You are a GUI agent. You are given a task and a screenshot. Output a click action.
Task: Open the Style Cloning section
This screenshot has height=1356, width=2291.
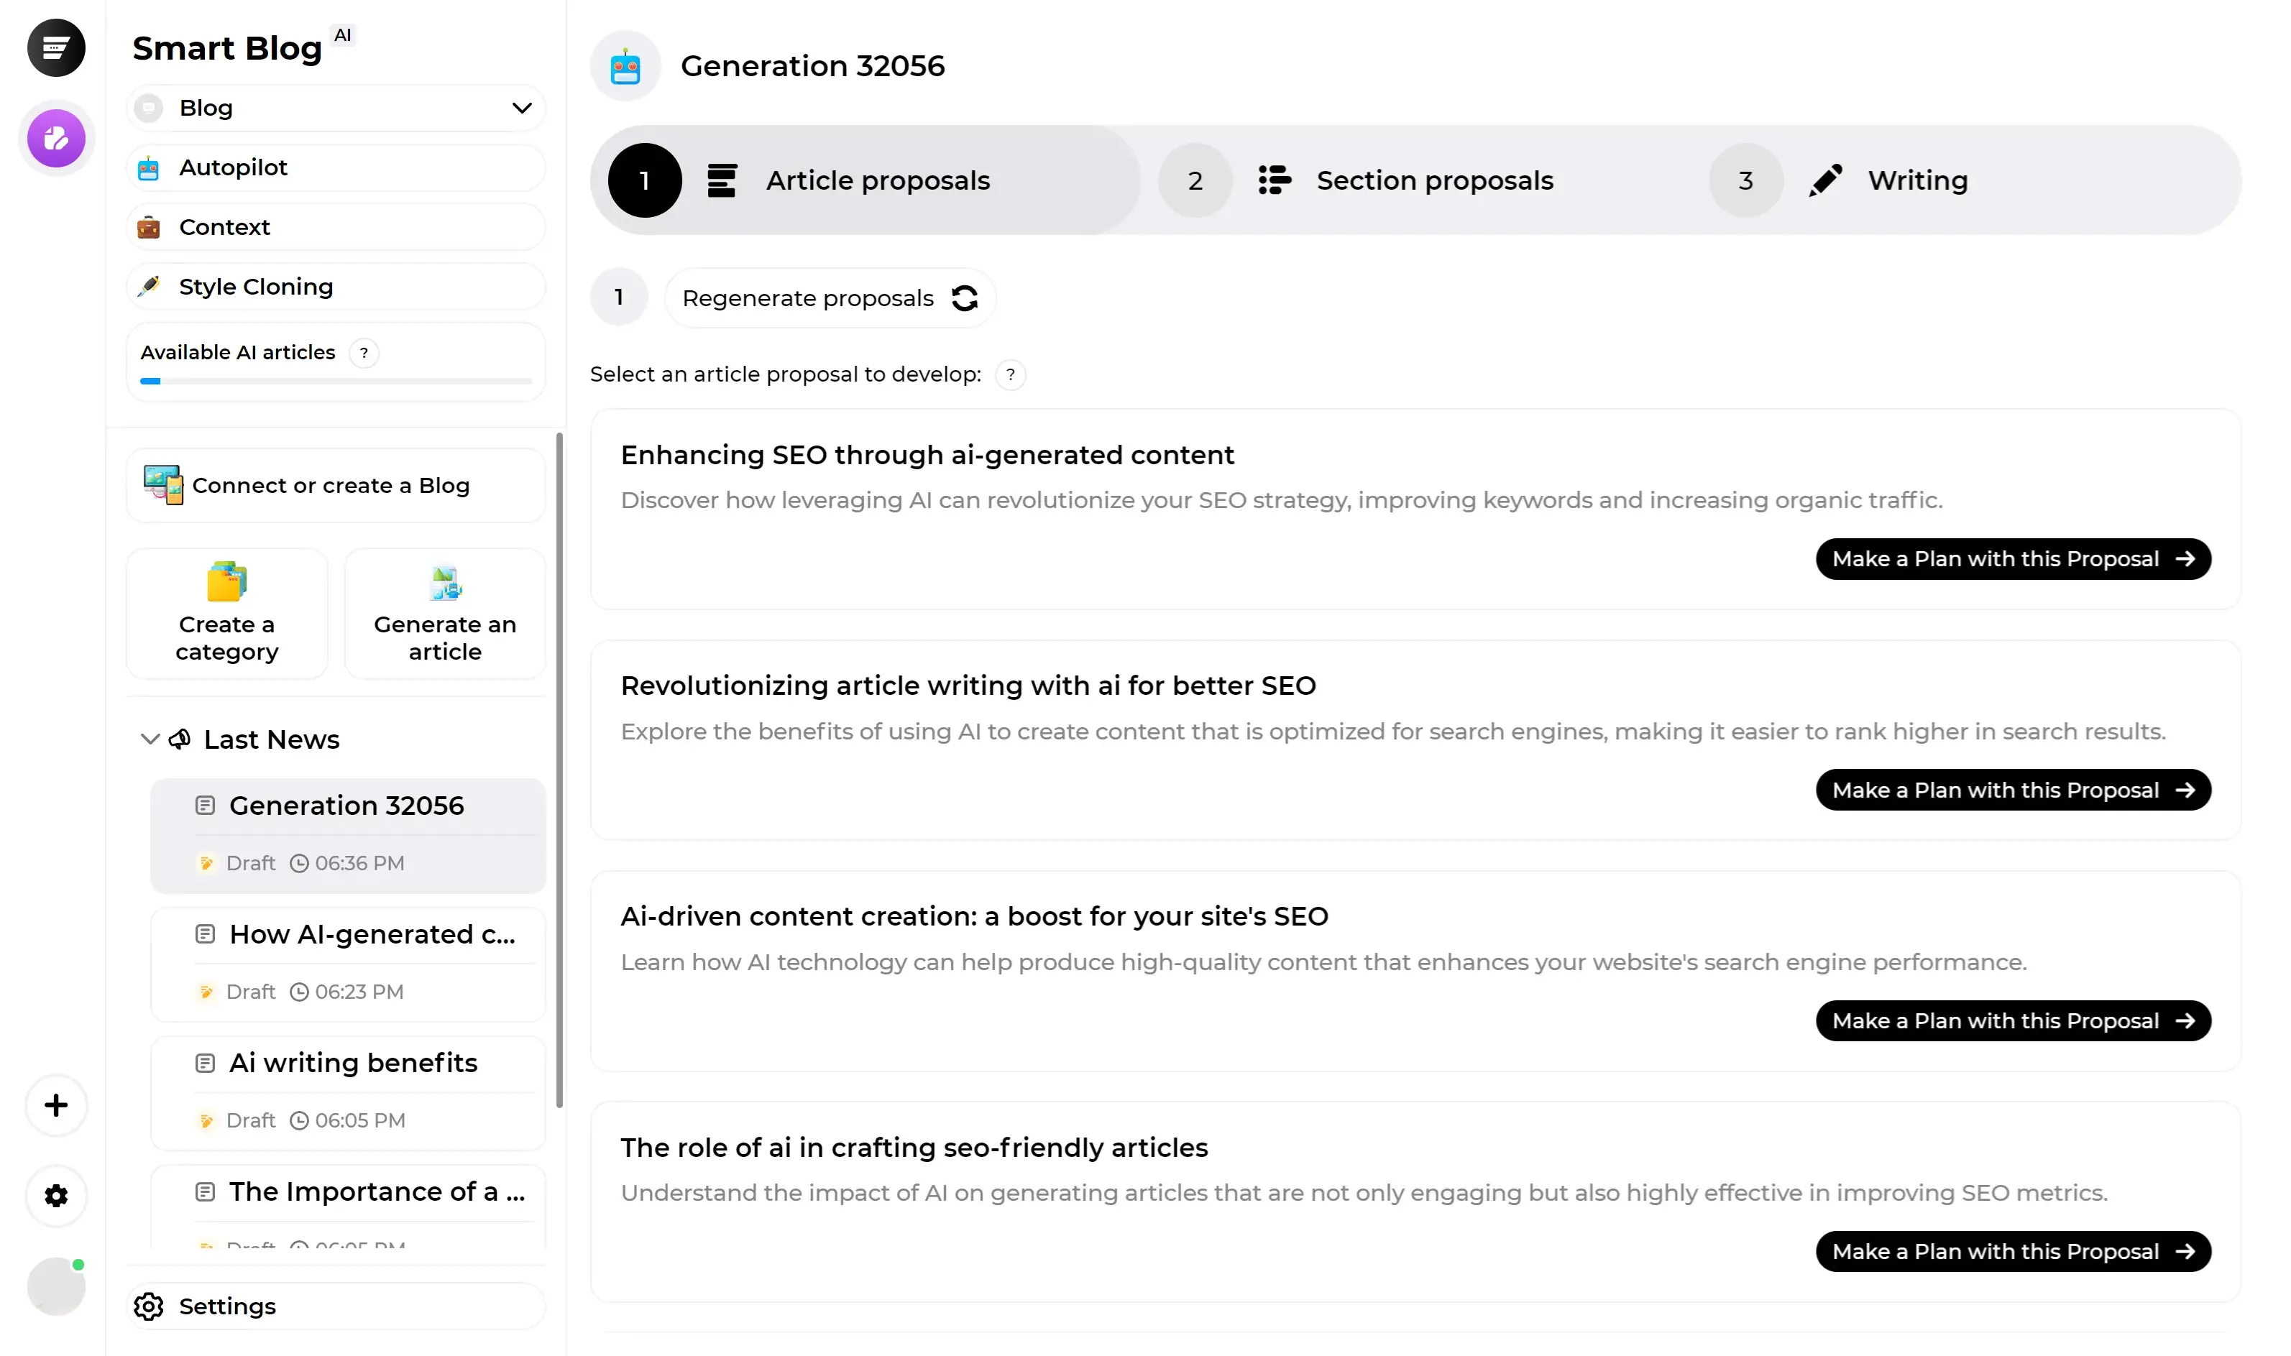pos(255,286)
